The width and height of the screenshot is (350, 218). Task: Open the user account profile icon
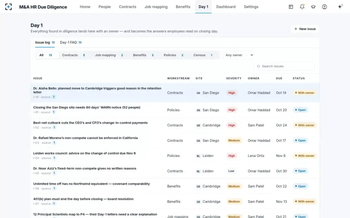(x=324, y=7)
